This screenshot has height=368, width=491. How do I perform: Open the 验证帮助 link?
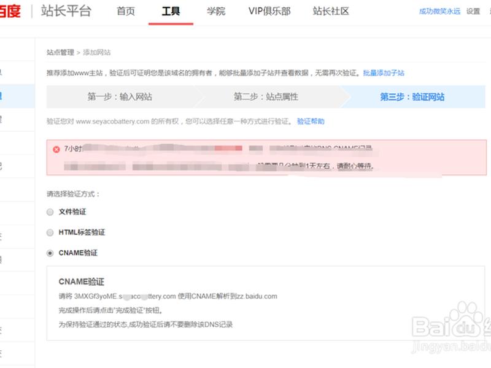pyautogui.click(x=311, y=121)
